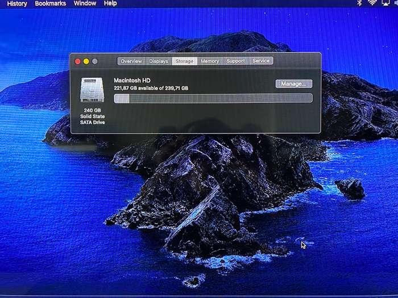Click the AirPlay display icon
The image size is (398, 298).
coord(385,3)
